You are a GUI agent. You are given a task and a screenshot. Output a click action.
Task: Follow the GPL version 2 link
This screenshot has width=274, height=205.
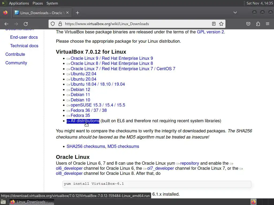click(x=210, y=32)
